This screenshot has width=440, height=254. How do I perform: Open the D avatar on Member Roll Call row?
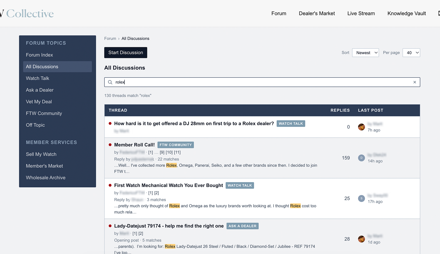[361, 158]
